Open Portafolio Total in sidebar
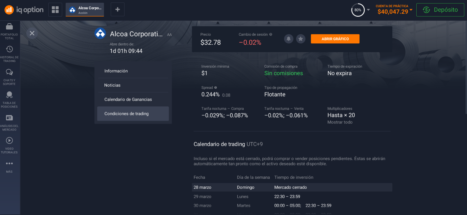467x215 pixels. [x=9, y=31]
